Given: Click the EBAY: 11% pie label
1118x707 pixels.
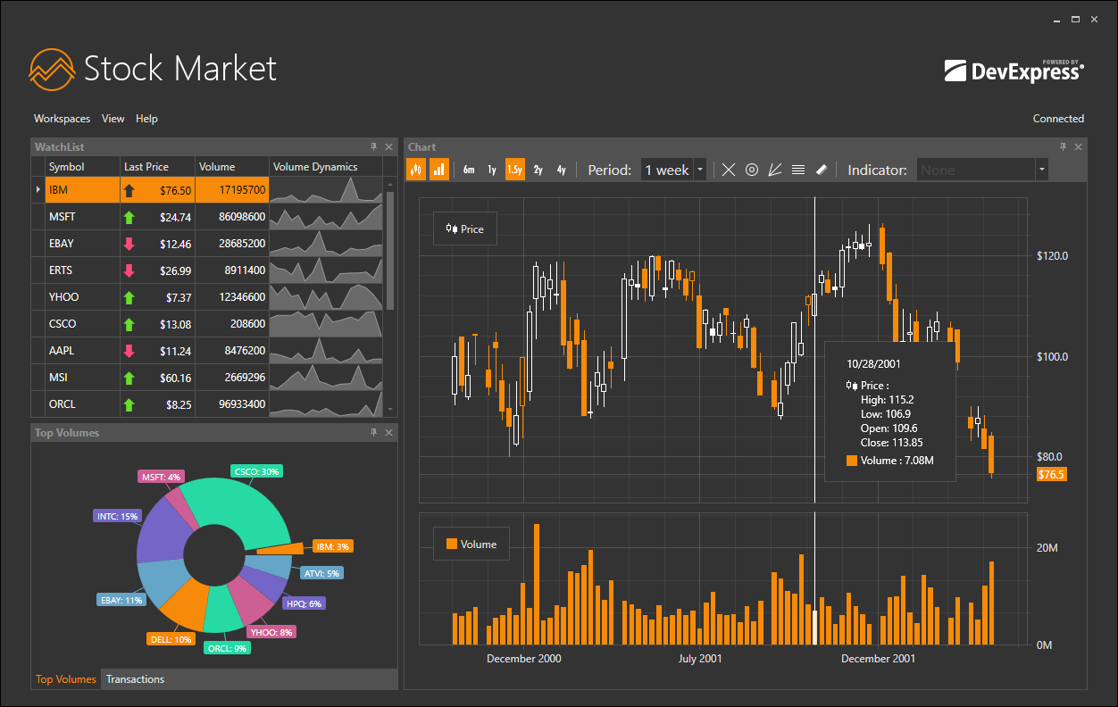Looking at the screenshot, I should coord(121,600).
